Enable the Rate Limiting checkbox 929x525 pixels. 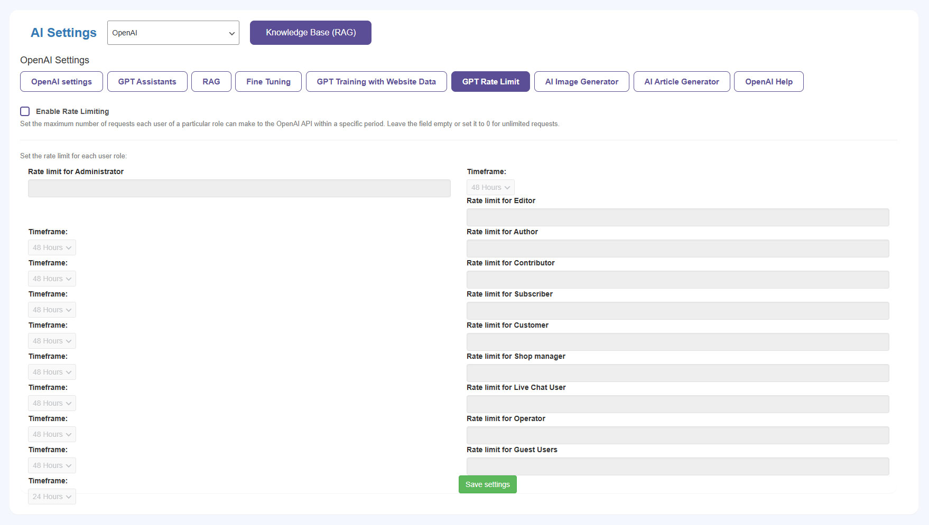pyautogui.click(x=25, y=111)
